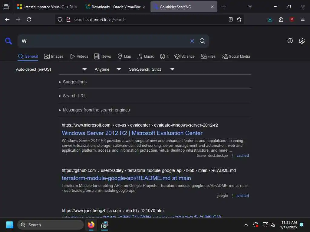
Task: Open terraform-module-google-api README.md result
Action: [x=126, y=178]
